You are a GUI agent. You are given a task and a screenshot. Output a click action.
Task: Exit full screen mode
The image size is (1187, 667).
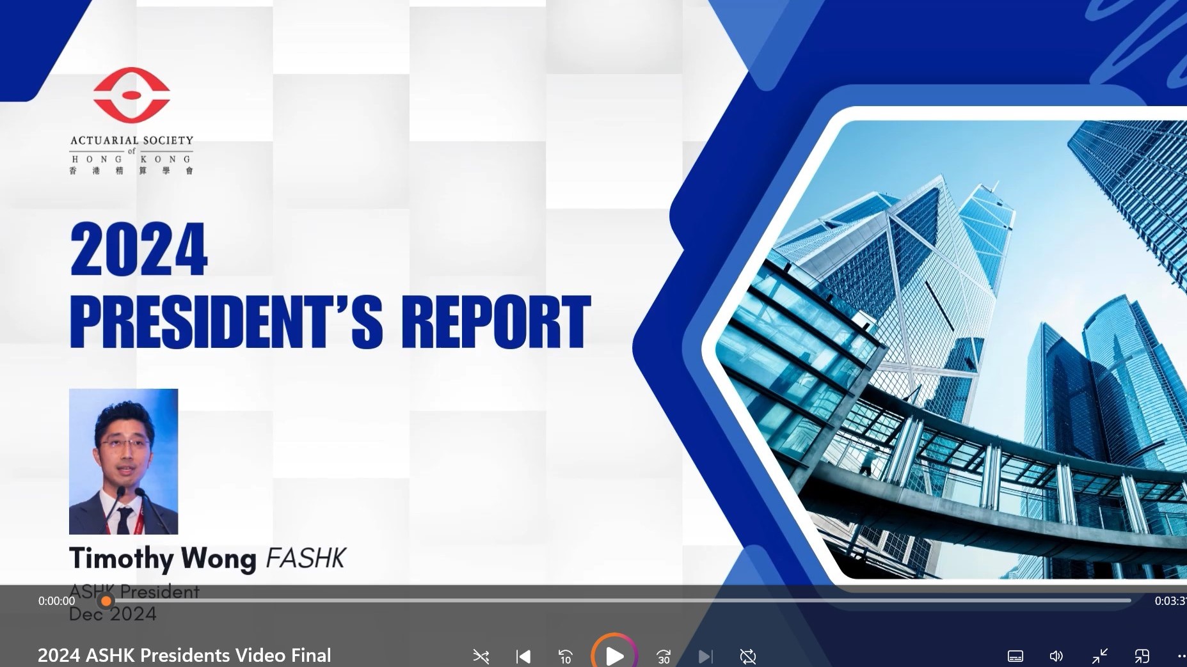[1100, 656]
